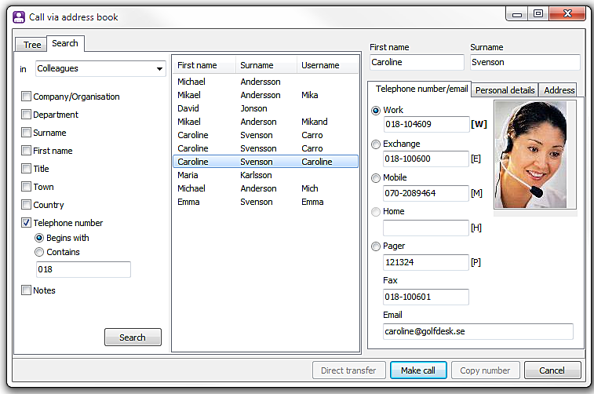Image resolution: width=594 pixels, height=394 pixels.
Task: Select Mikael Anderson with username Mikand
Action: point(265,122)
